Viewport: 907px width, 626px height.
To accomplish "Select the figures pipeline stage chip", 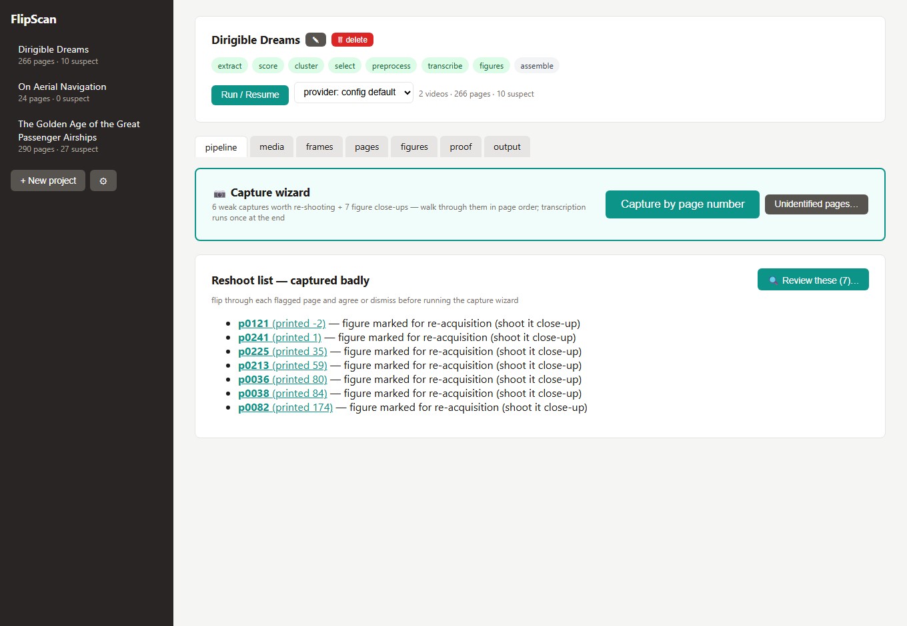I will tap(492, 65).
